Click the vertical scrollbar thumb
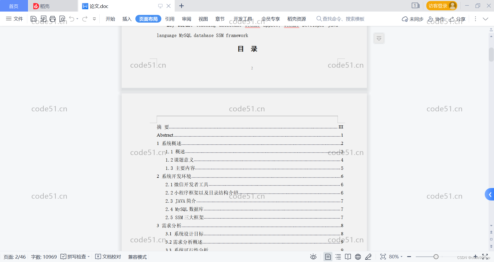The image size is (494, 262). [491, 54]
